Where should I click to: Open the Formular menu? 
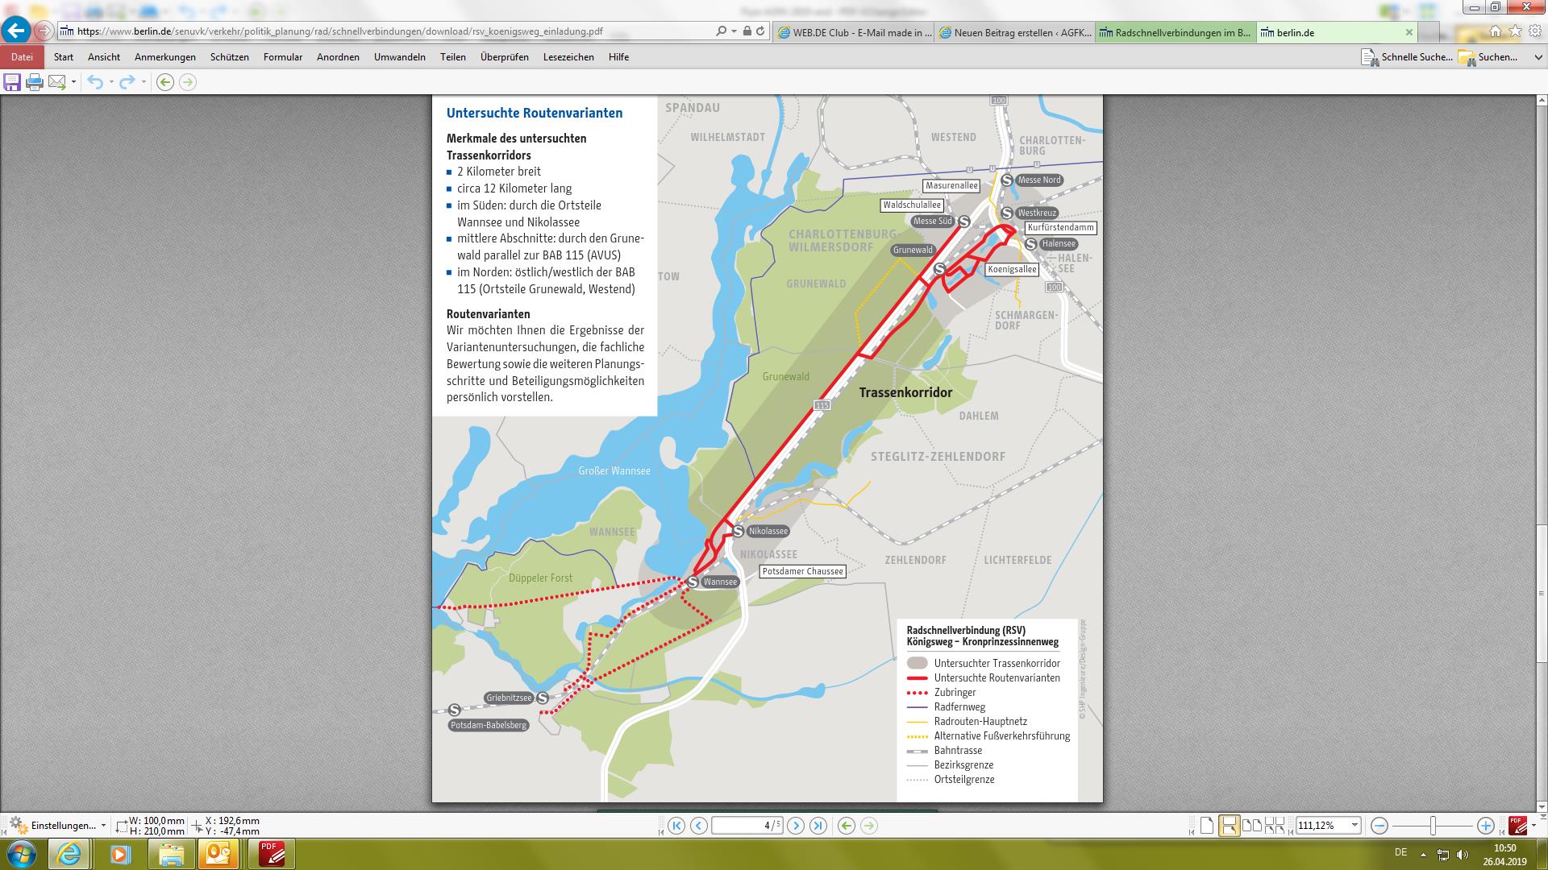pyautogui.click(x=283, y=57)
